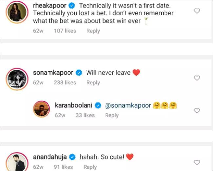The image size is (213, 171).
Task: Like anandahuja's 'So cute' comment
Action: point(197,162)
